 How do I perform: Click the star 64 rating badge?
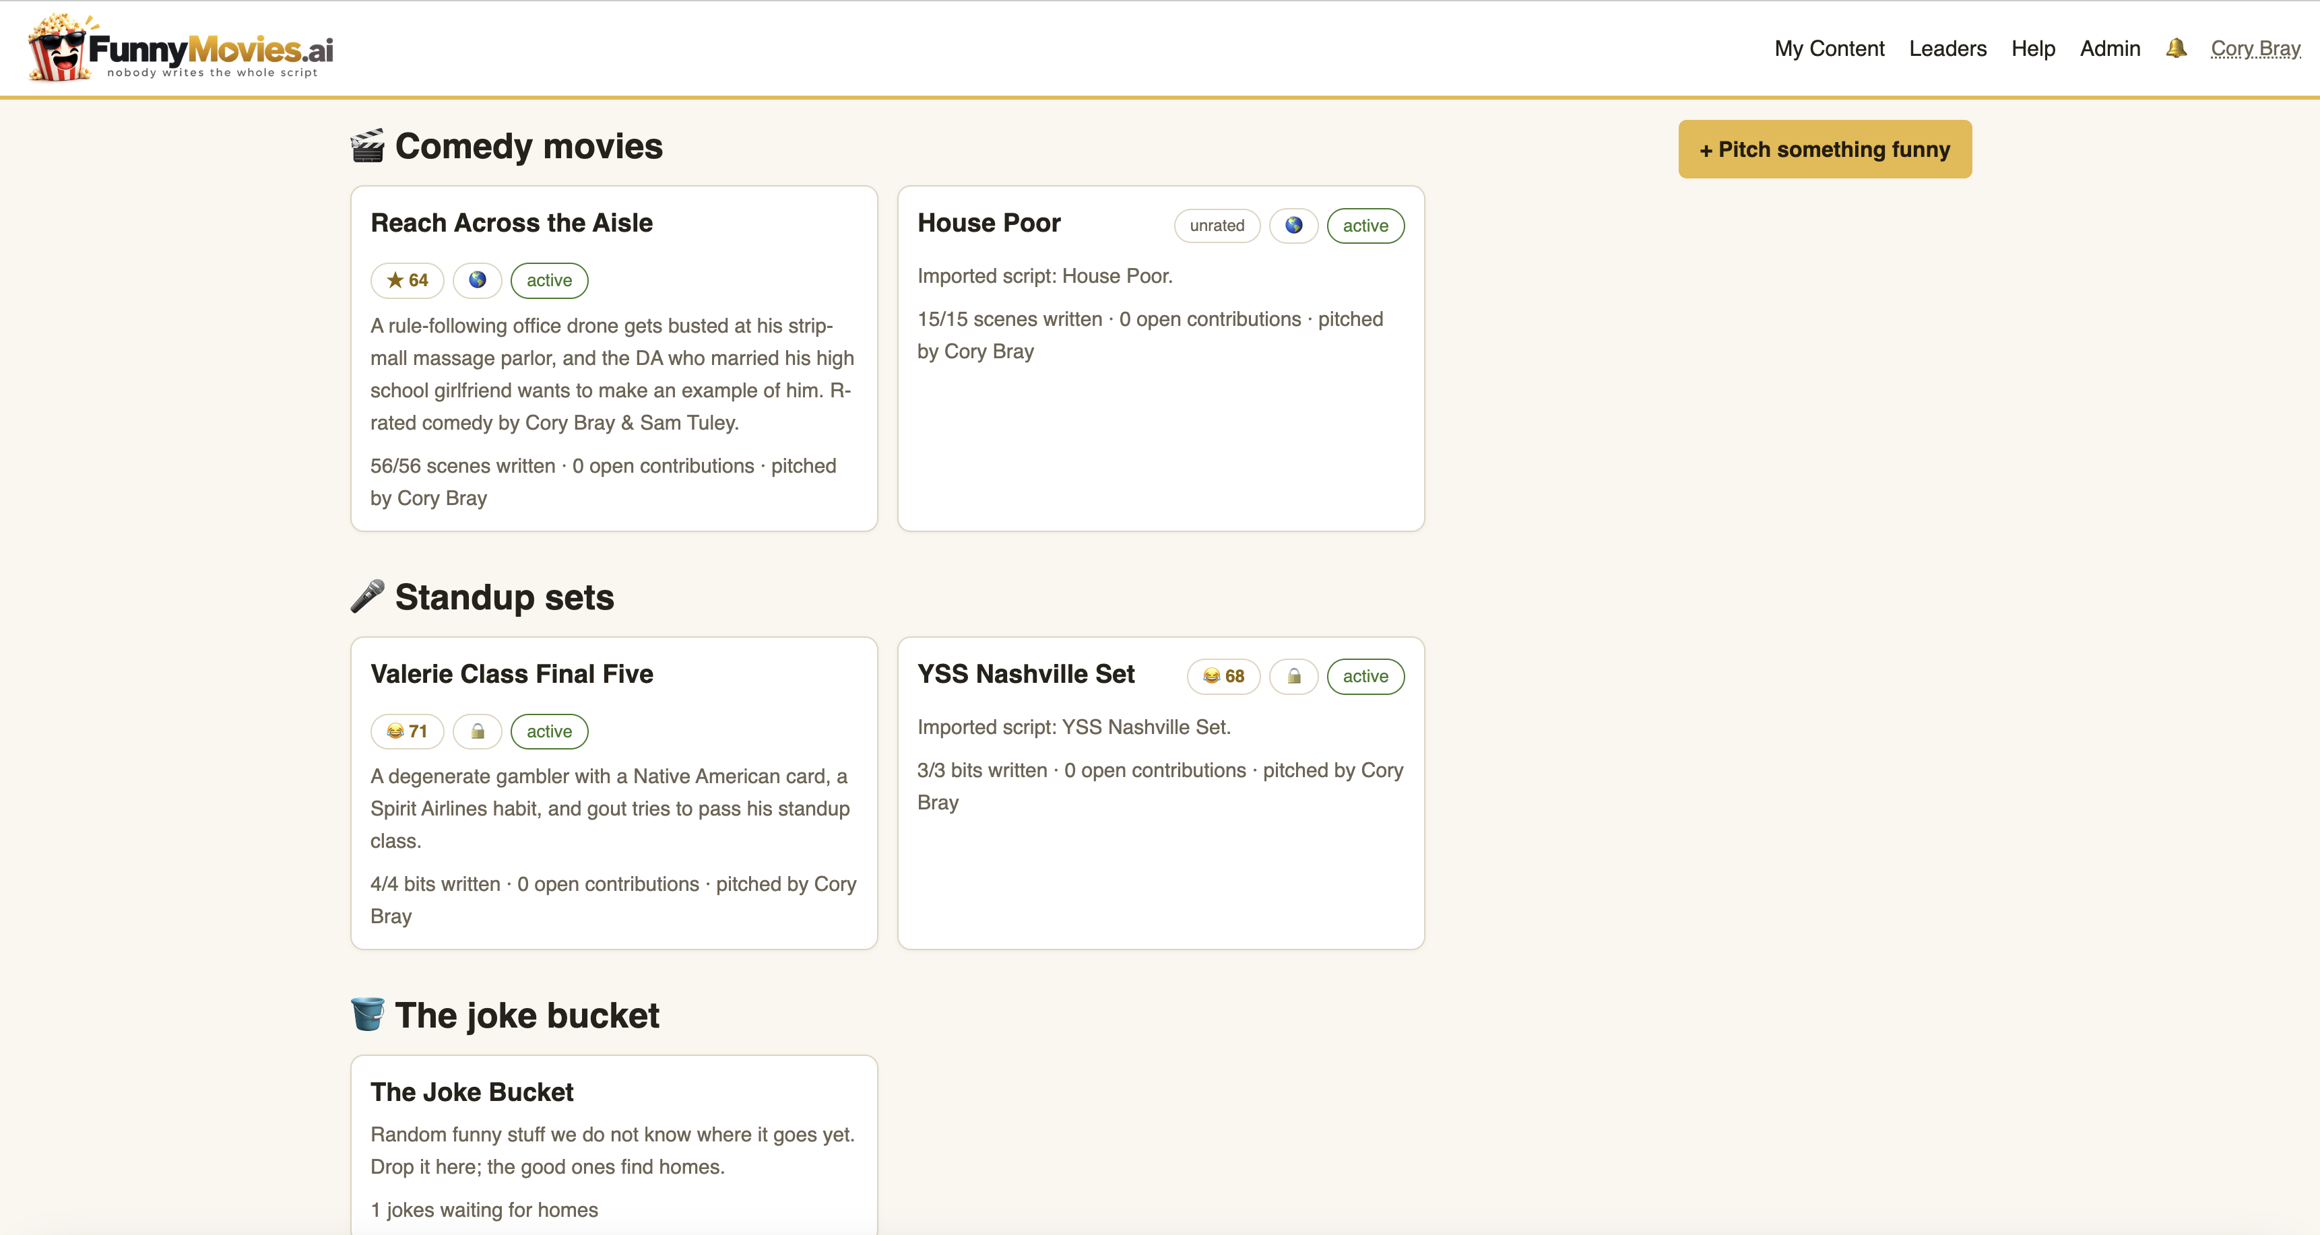[407, 280]
